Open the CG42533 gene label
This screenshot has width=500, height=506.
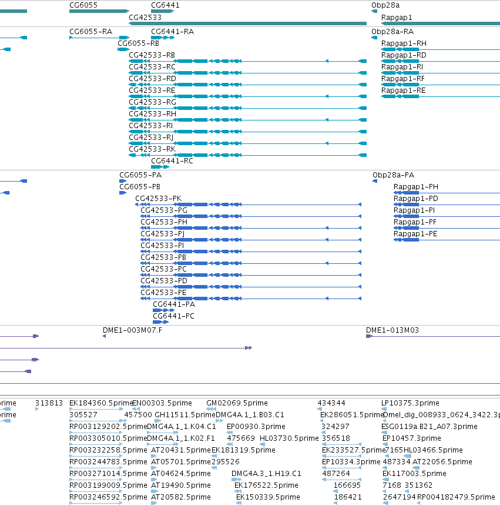[x=145, y=18]
